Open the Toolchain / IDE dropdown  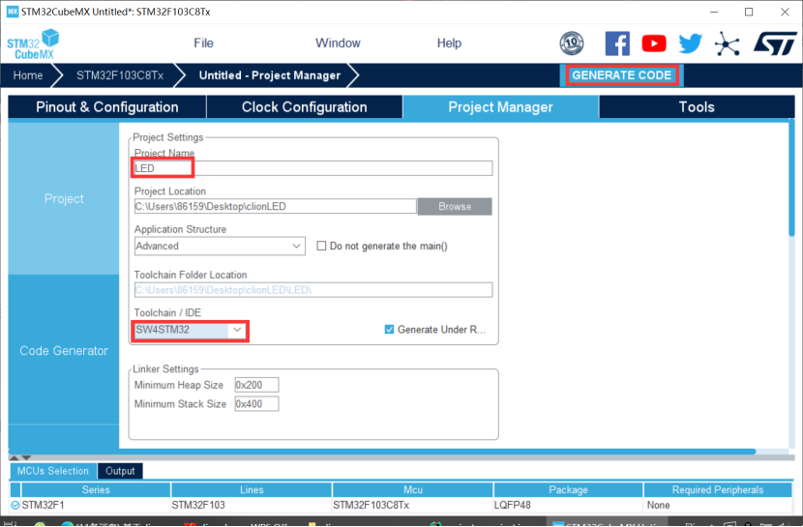tap(190, 330)
